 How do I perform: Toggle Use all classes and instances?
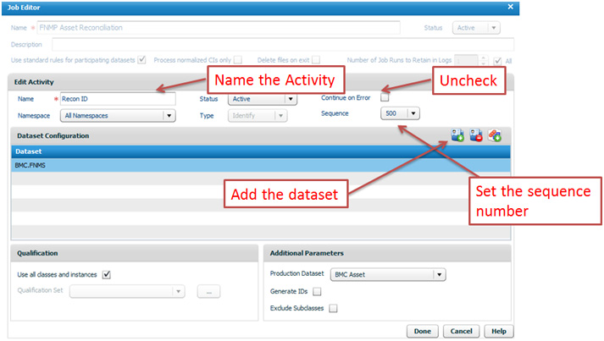(107, 274)
